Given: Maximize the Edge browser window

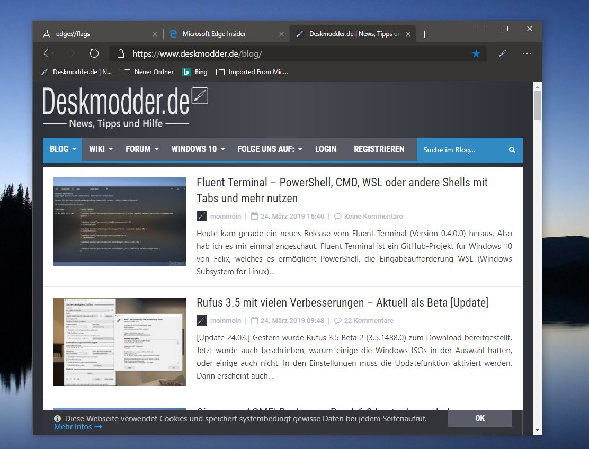Looking at the screenshot, I should click(x=505, y=29).
